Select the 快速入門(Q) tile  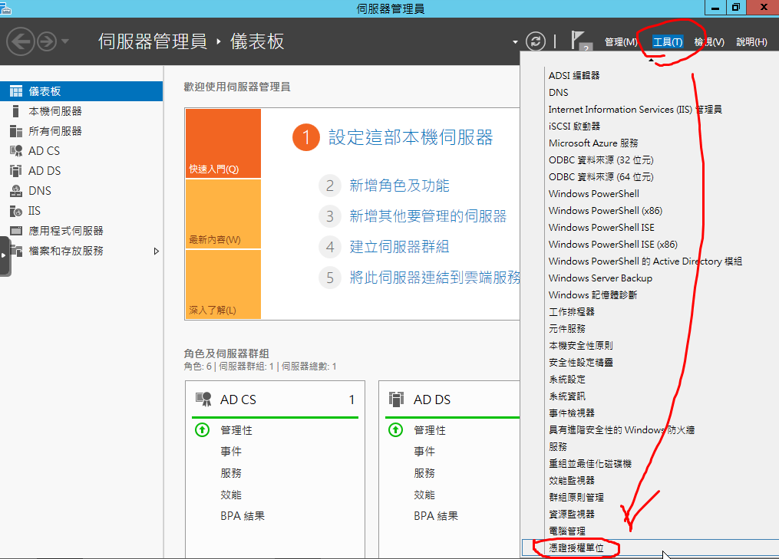click(x=223, y=143)
